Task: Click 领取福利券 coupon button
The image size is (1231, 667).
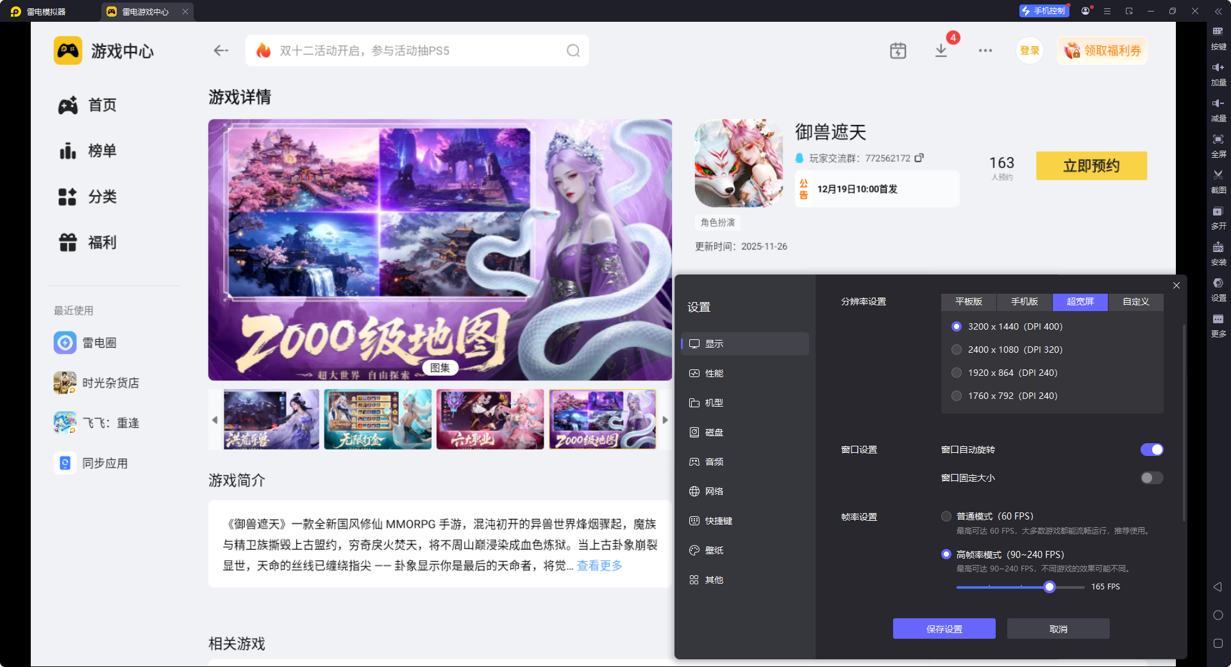Action: coord(1103,51)
